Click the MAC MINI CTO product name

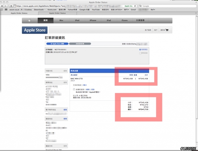(x=76, y=79)
